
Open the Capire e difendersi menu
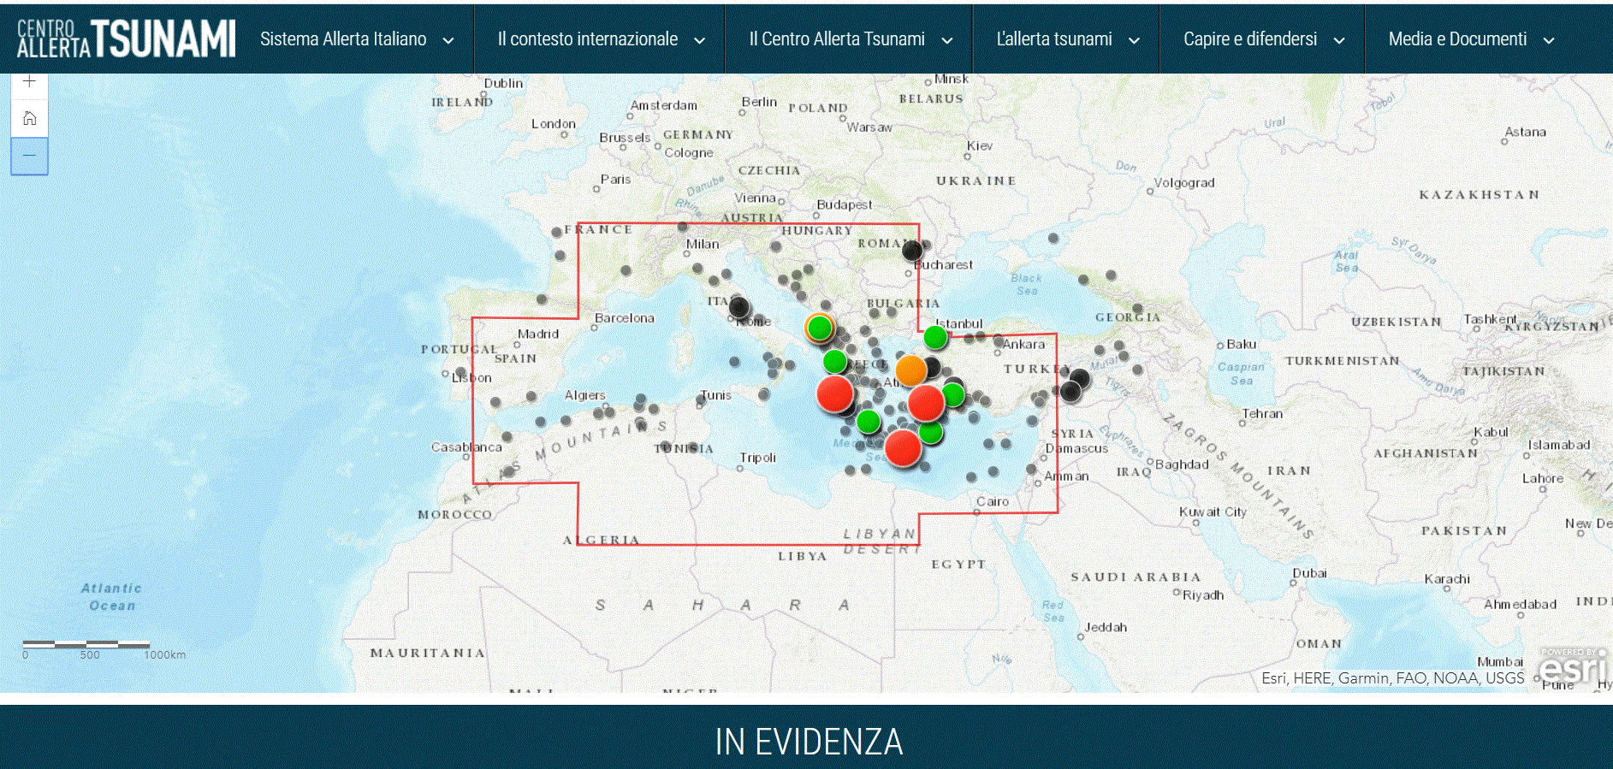[x=1250, y=39]
